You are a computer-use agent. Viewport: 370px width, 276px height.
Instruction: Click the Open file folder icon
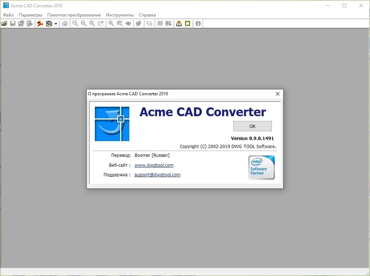(x=4, y=23)
